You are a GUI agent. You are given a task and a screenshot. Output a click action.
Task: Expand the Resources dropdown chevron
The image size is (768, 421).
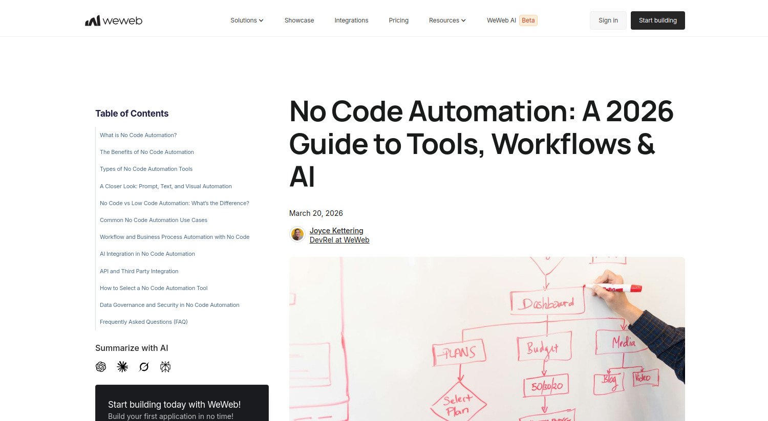[463, 20]
